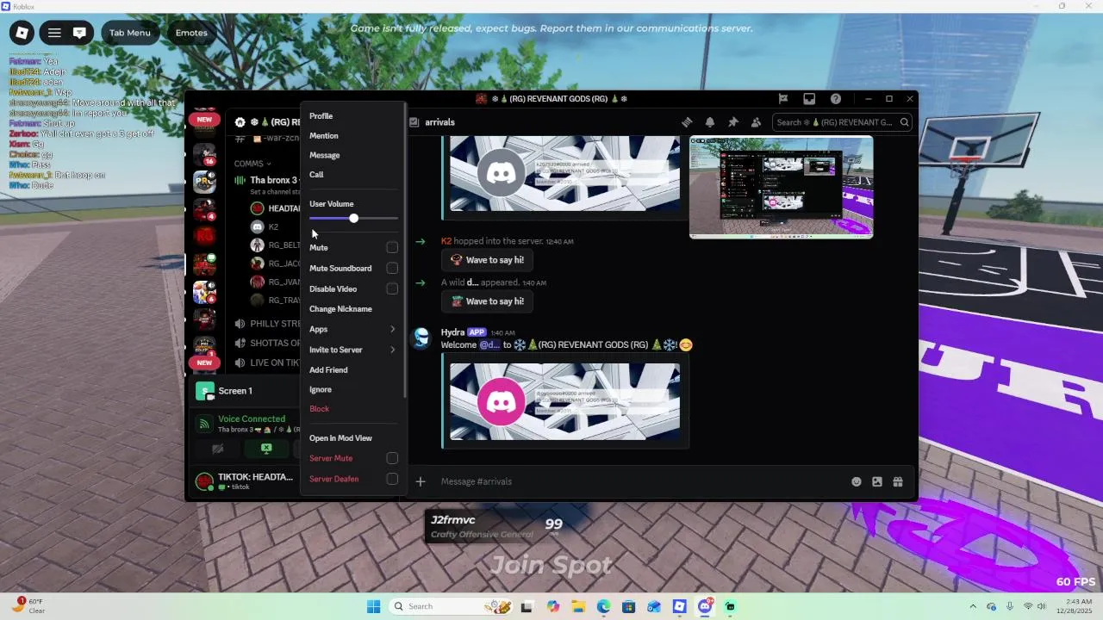
Task: Join the SHOTTAS voice channel
Action: [267, 344]
